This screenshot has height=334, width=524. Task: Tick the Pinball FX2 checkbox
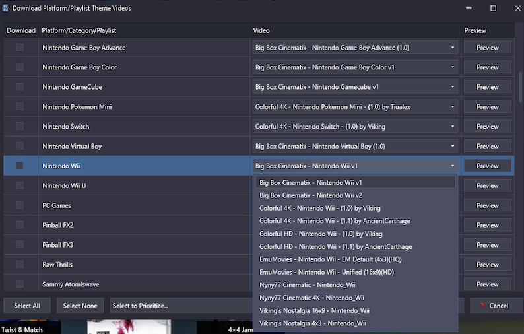coord(19,224)
